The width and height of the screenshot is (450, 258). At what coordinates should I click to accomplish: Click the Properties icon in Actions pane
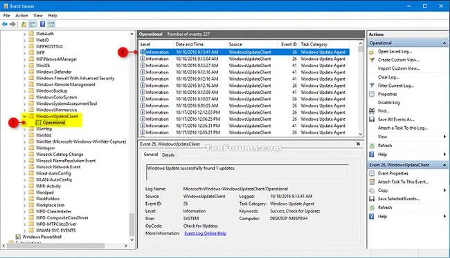pyautogui.click(x=372, y=94)
